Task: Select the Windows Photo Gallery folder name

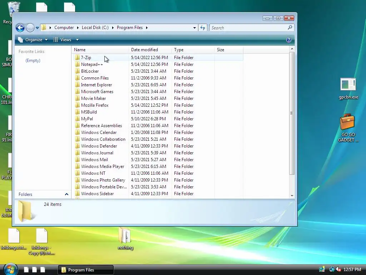Action: [103, 180]
